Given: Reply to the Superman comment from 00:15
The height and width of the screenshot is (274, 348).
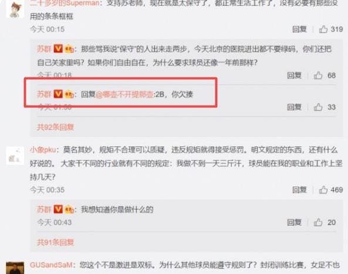Looking at the screenshot, I should 299,29.
